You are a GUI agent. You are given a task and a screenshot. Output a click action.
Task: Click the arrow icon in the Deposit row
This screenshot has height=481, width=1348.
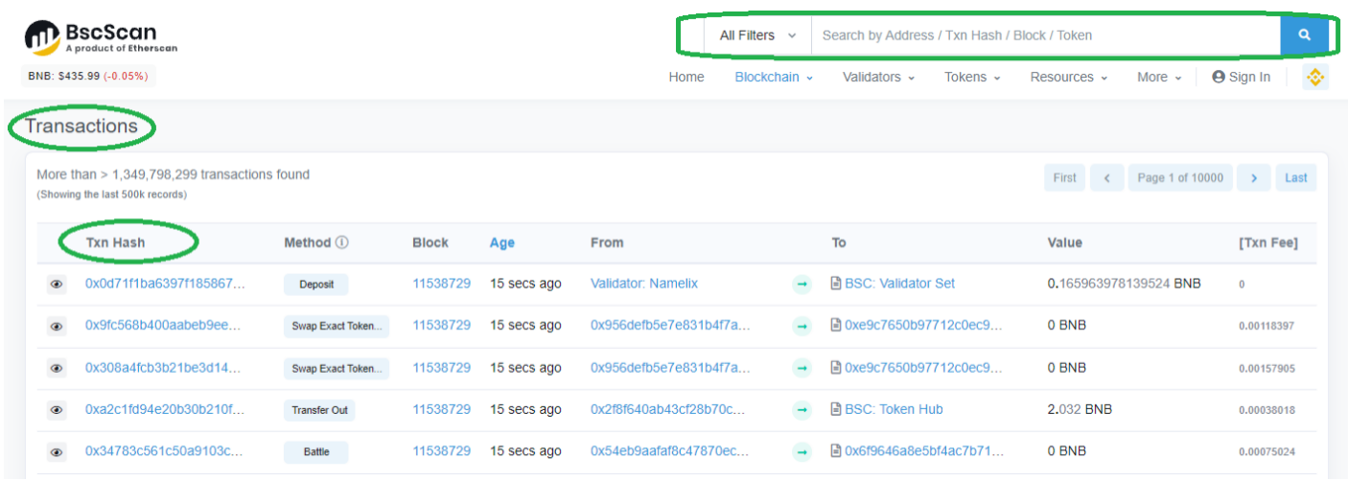(x=802, y=285)
